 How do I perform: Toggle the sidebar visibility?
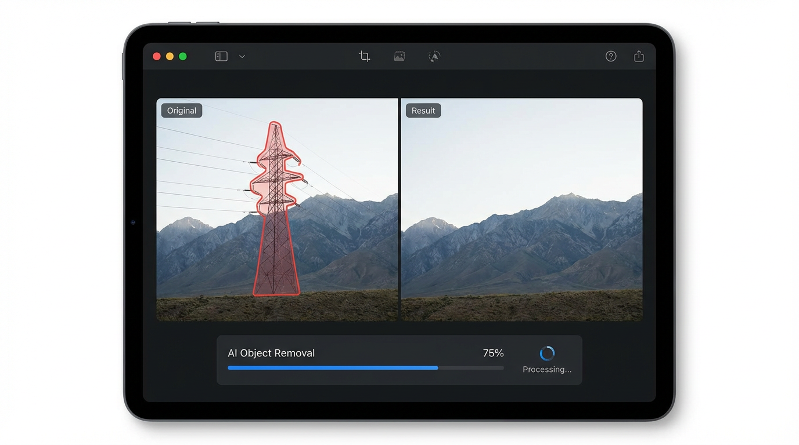coord(221,56)
